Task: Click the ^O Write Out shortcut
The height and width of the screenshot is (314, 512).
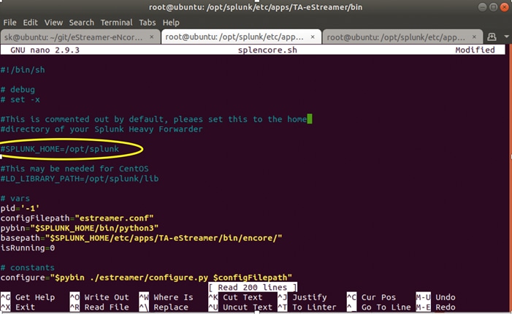Action: point(99,297)
